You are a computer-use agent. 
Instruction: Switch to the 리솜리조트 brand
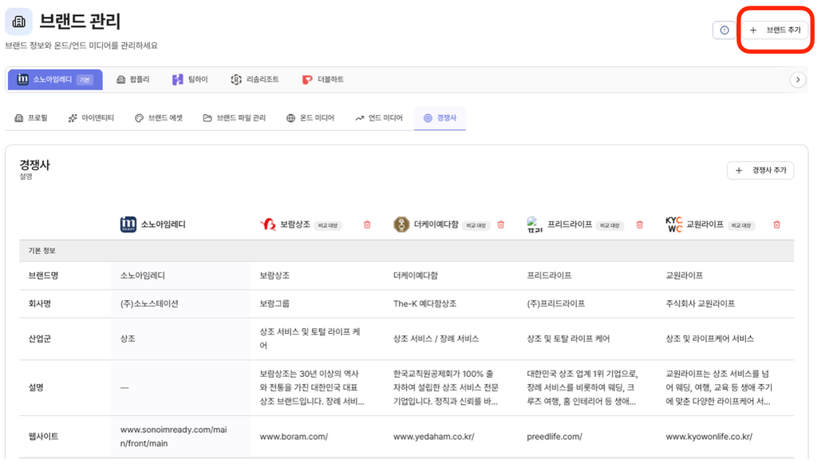pyautogui.click(x=255, y=79)
